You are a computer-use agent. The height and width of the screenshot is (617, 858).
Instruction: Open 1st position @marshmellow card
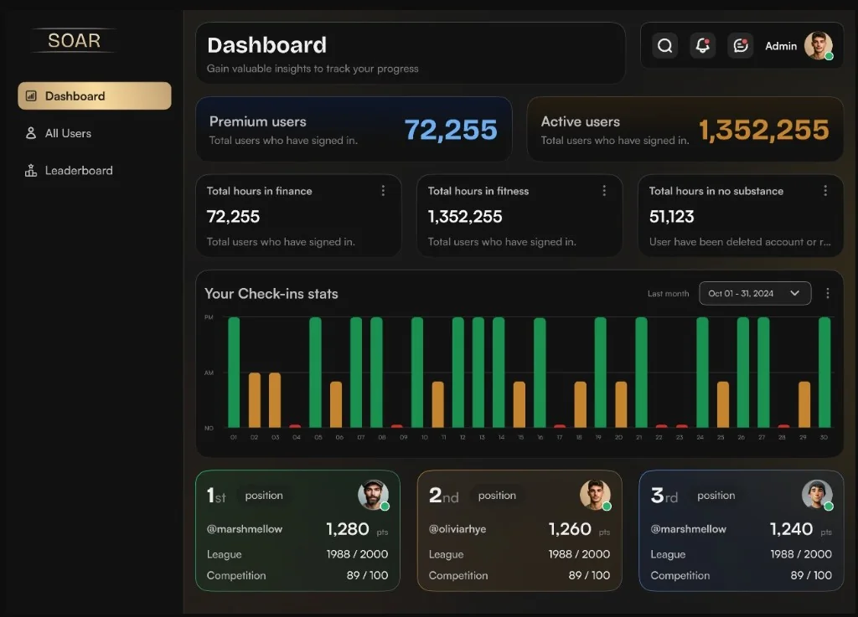point(297,531)
